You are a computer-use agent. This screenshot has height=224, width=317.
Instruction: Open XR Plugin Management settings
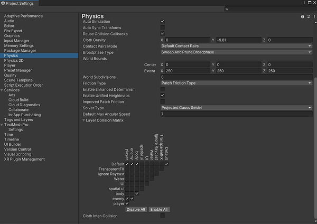(x=24, y=160)
